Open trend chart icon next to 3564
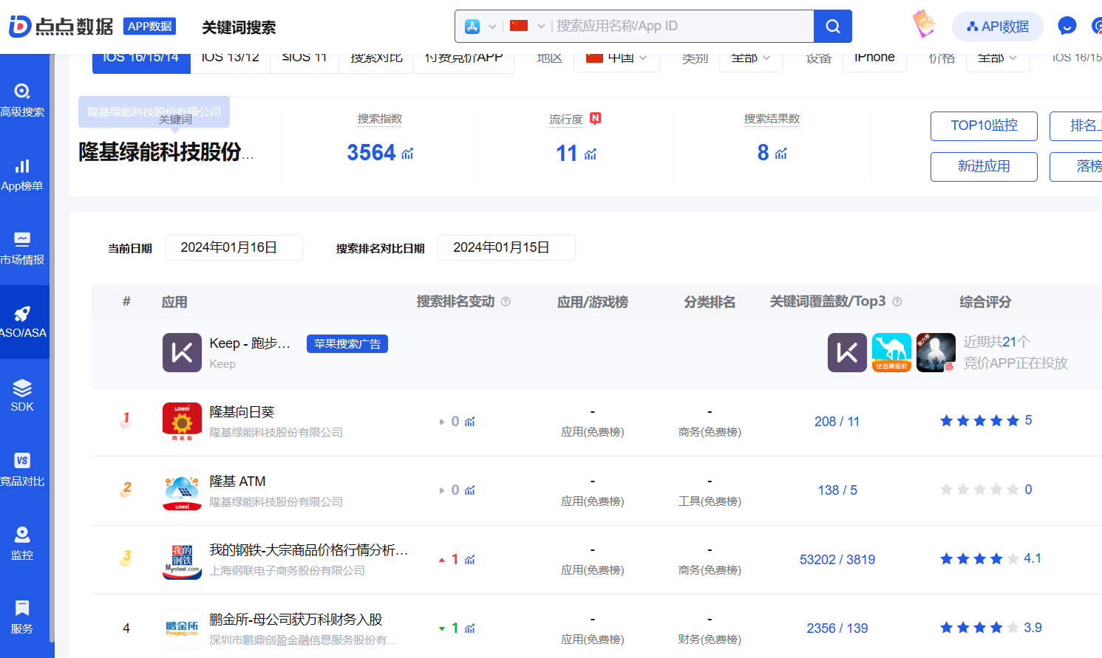 pos(407,154)
